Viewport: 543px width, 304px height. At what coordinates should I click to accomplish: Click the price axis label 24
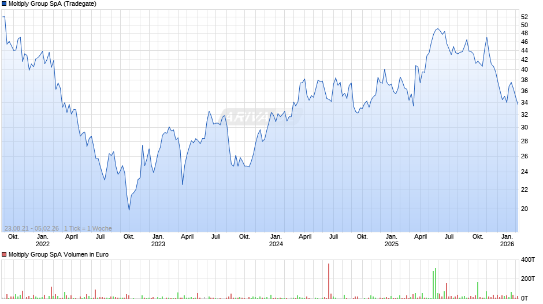pos(525,172)
